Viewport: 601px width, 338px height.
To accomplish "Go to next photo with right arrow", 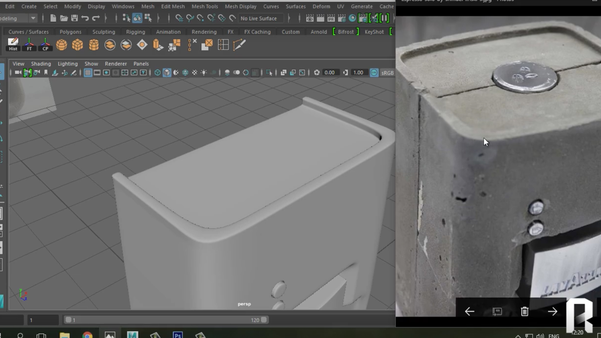I will 552,311.
